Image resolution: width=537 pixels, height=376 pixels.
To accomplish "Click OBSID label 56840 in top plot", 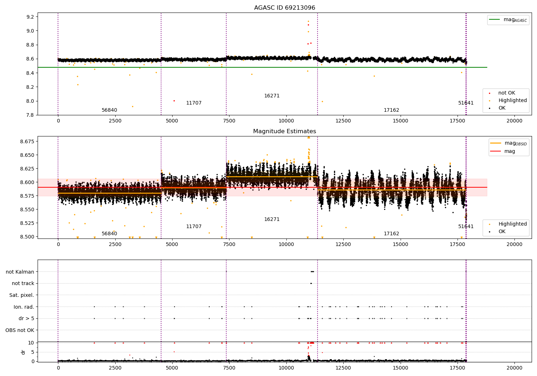I will pyautogui.click(x=109, y=110).
